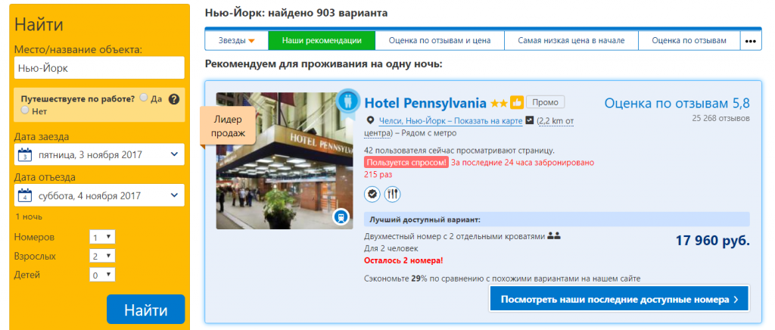Open the Hotel Pennsylvania photo thumbnail
Image resolution: width=775 pixels, height=330 pixels.
tap(285, 160)
